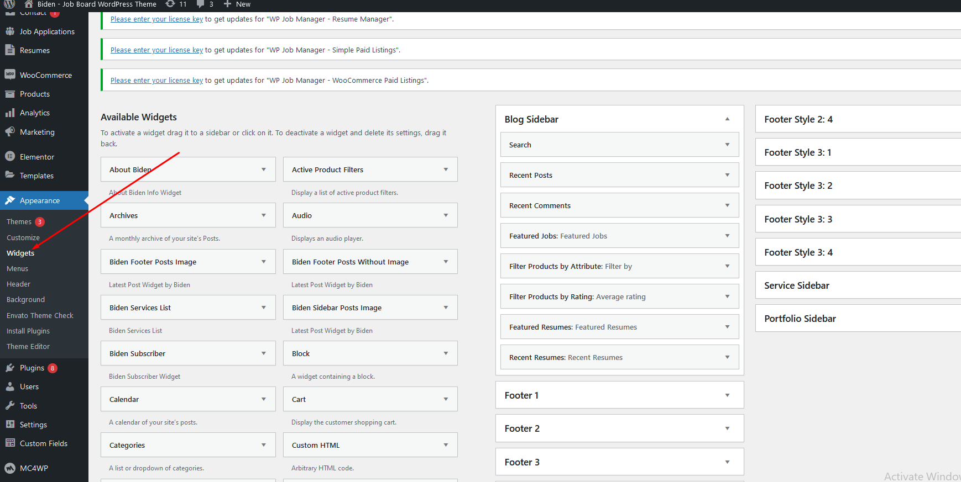
Task: Open Footer Style 3: 1 widget area
Action: tap(858, 152)
